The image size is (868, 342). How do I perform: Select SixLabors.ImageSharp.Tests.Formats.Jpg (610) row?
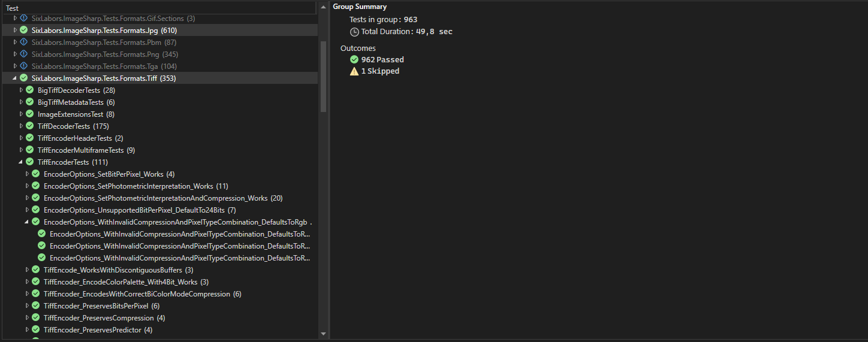[x=159, y=30]
